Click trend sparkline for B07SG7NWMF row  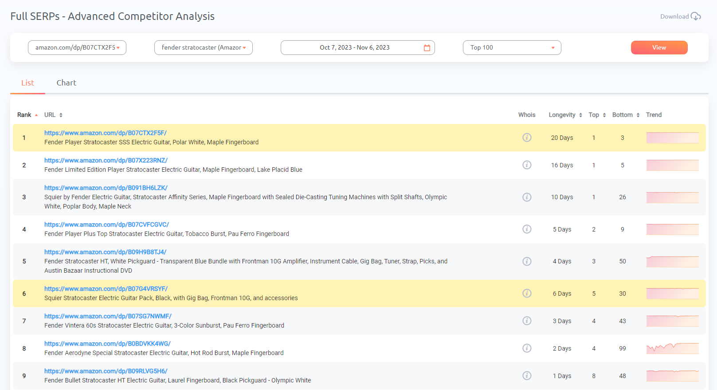tap(673, 321)
